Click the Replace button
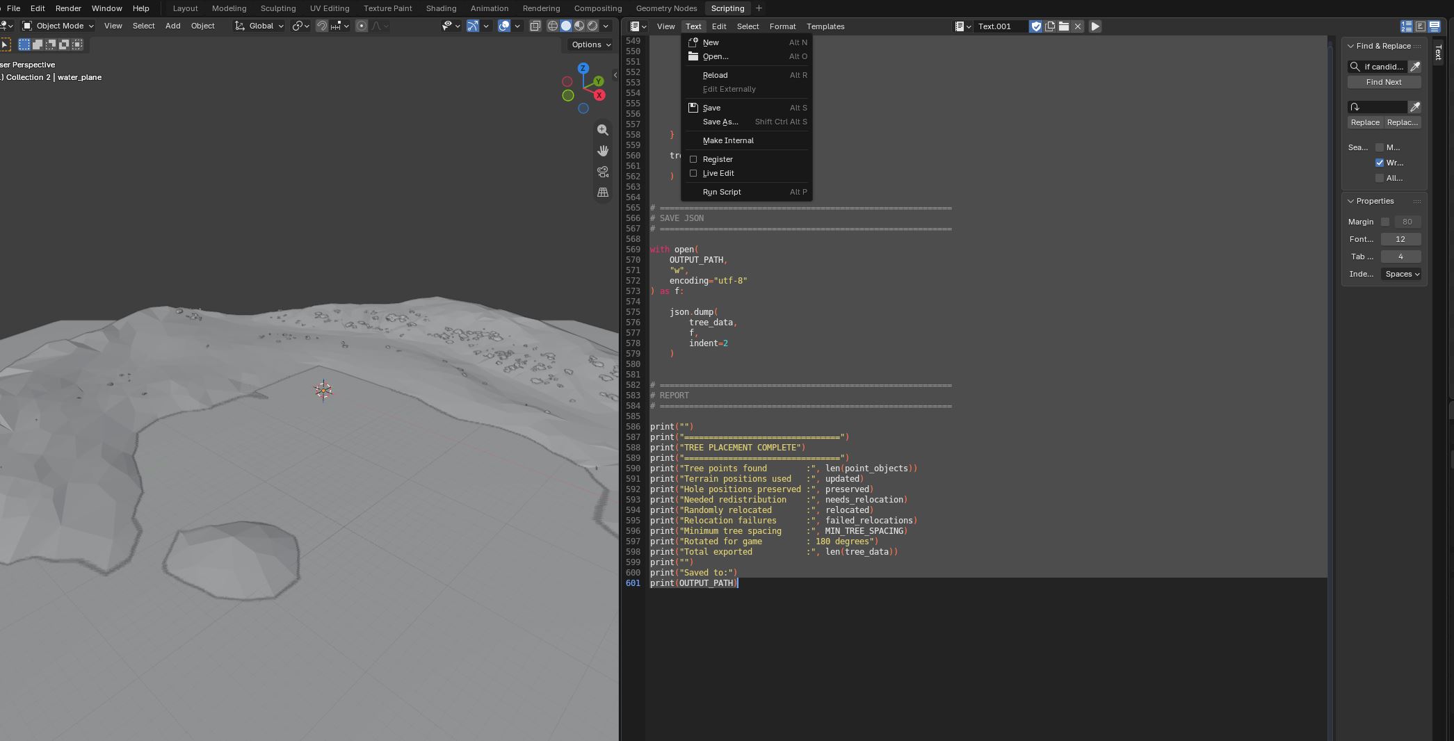The width and height of the screenshot is (1454, 741). click(x=1365, y=122)
